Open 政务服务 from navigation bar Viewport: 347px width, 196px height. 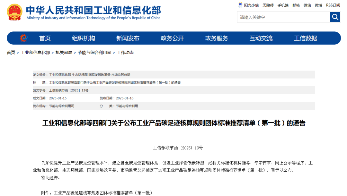click(x=217, y=38)
